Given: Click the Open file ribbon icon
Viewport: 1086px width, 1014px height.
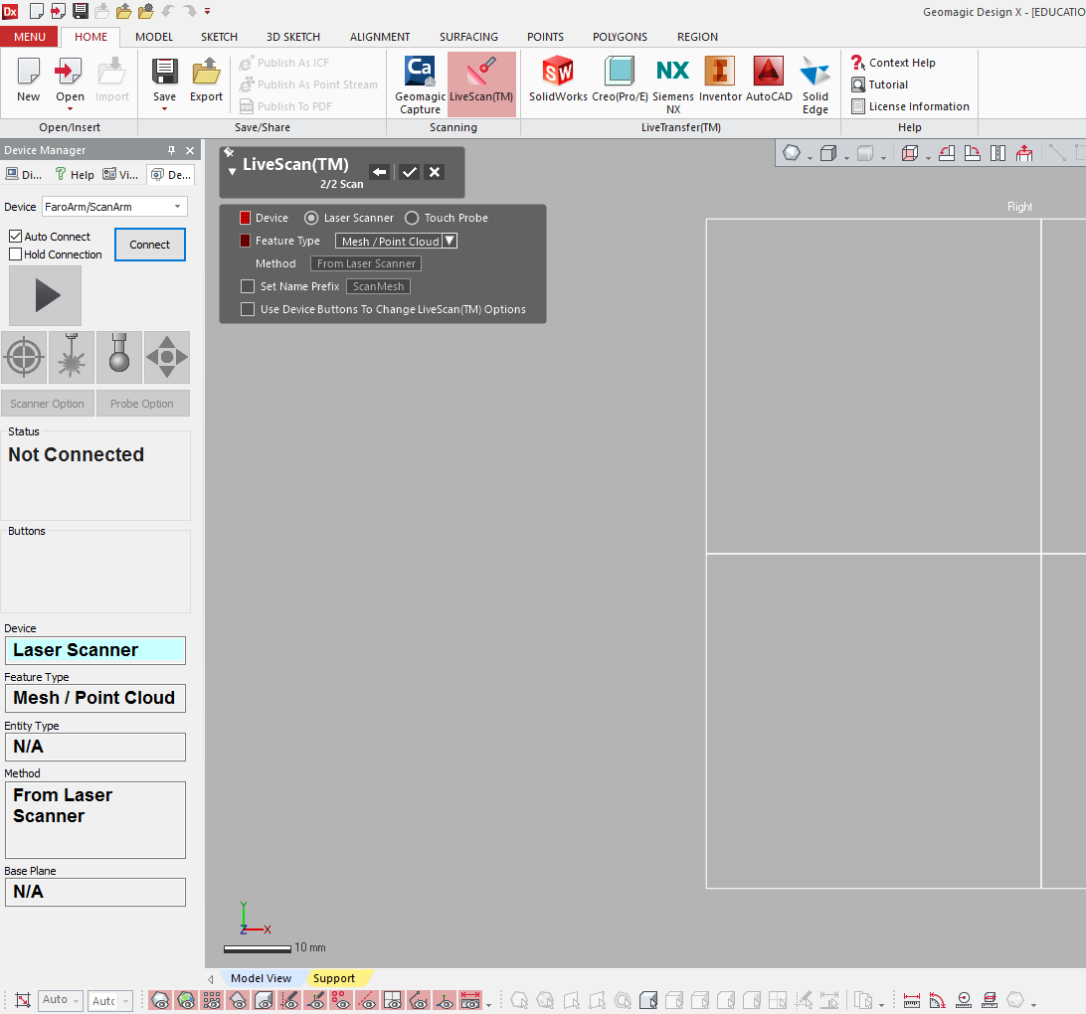Looking at the screenshot, I should (70, 80).
